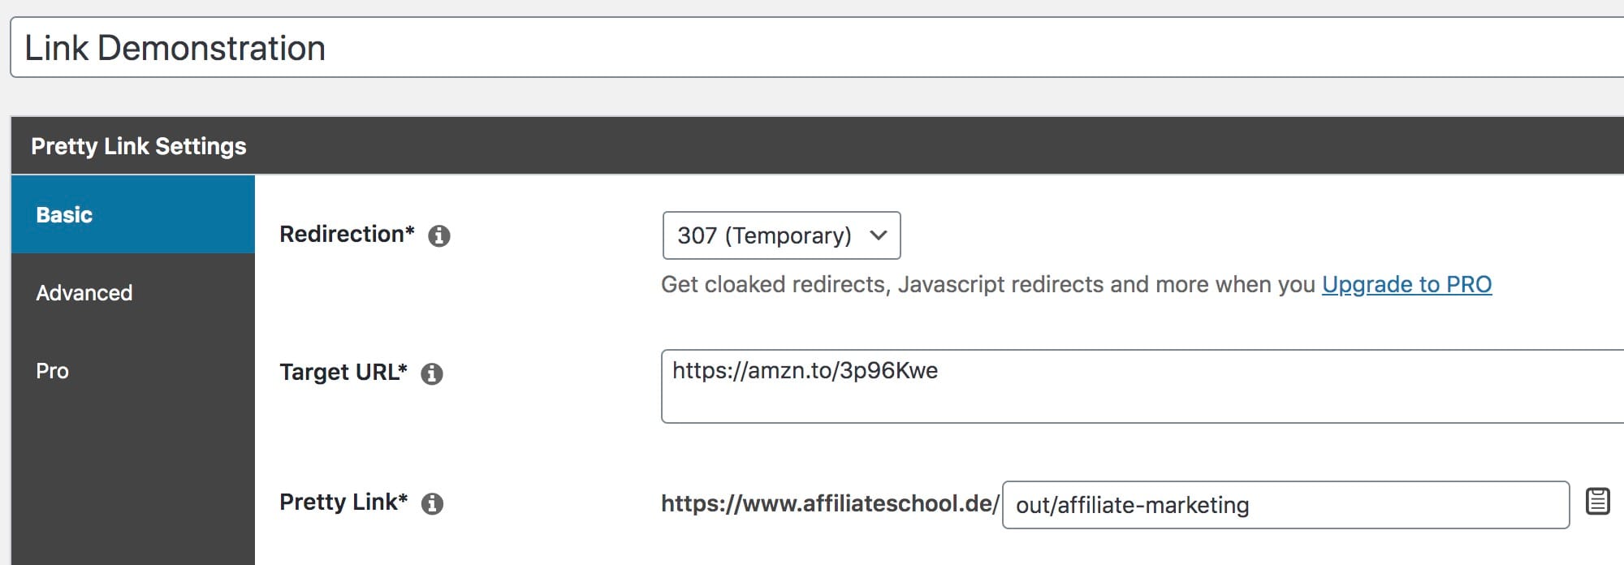Click the pretty link slug field
Screen dimensions: 1624x565
[x=1285, y=505]
